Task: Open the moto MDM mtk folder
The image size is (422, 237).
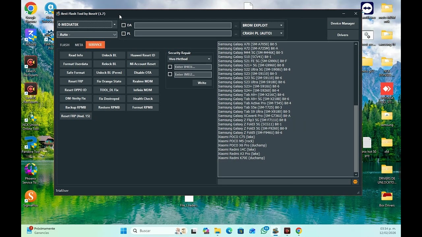Action: pos(387,13)
